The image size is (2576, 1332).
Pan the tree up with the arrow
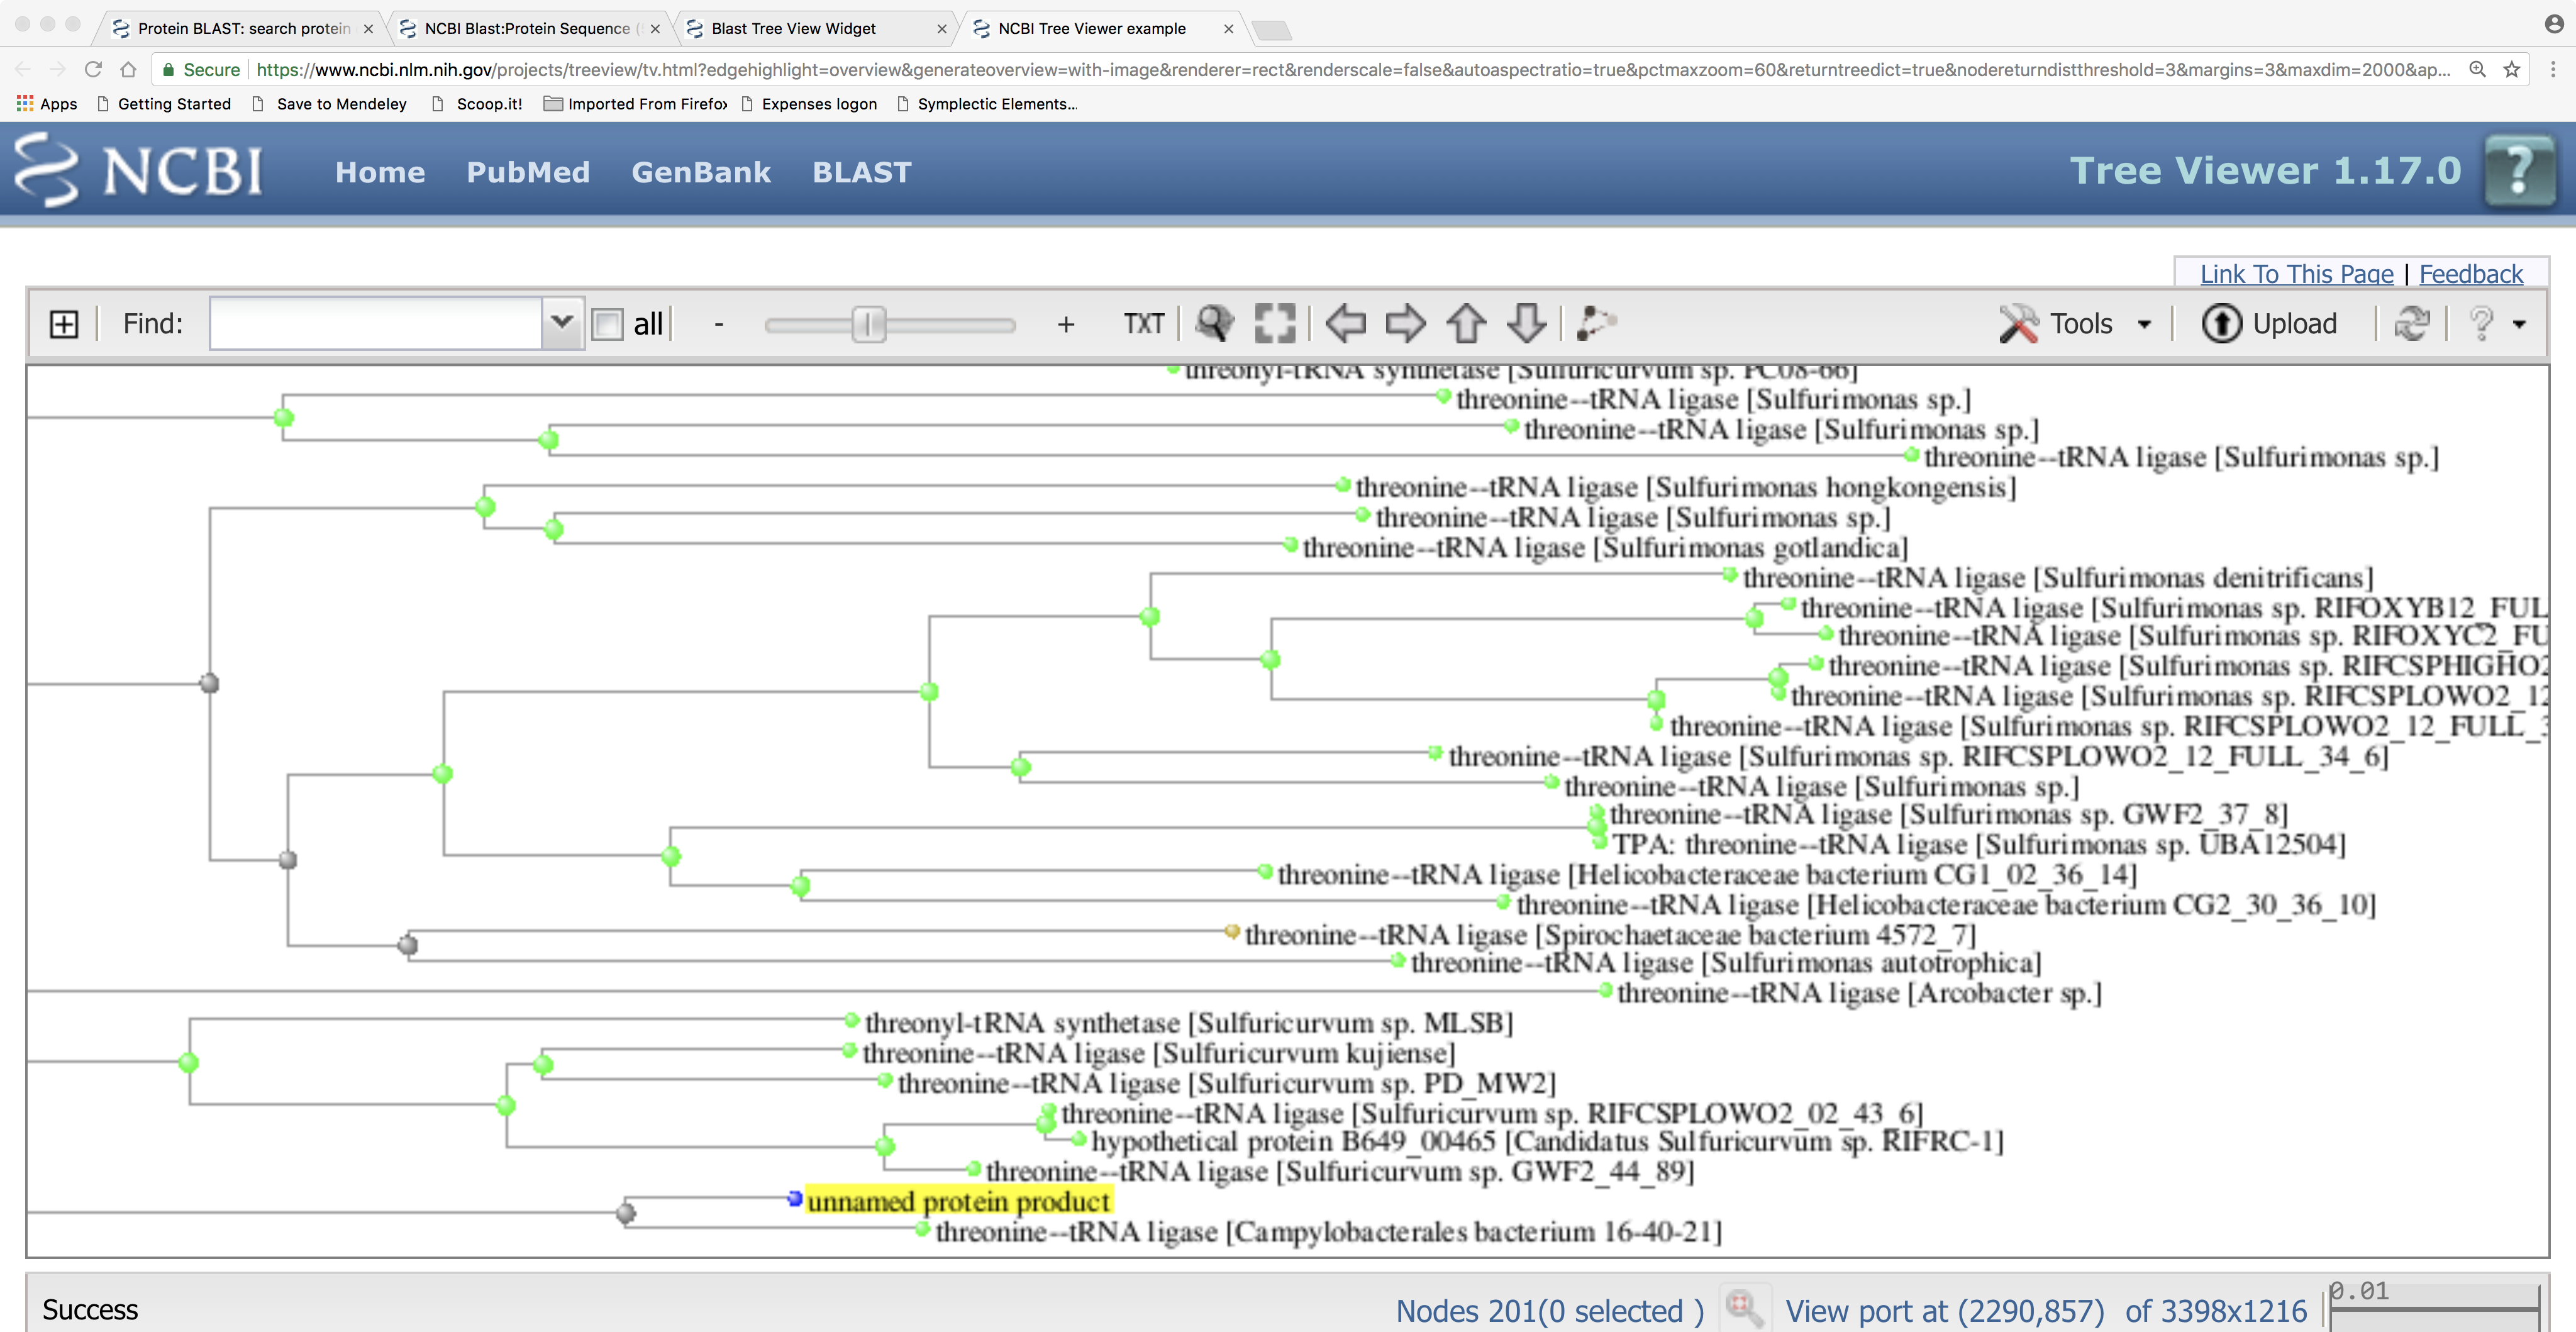pyautogui.click(x=1466, y=324)
